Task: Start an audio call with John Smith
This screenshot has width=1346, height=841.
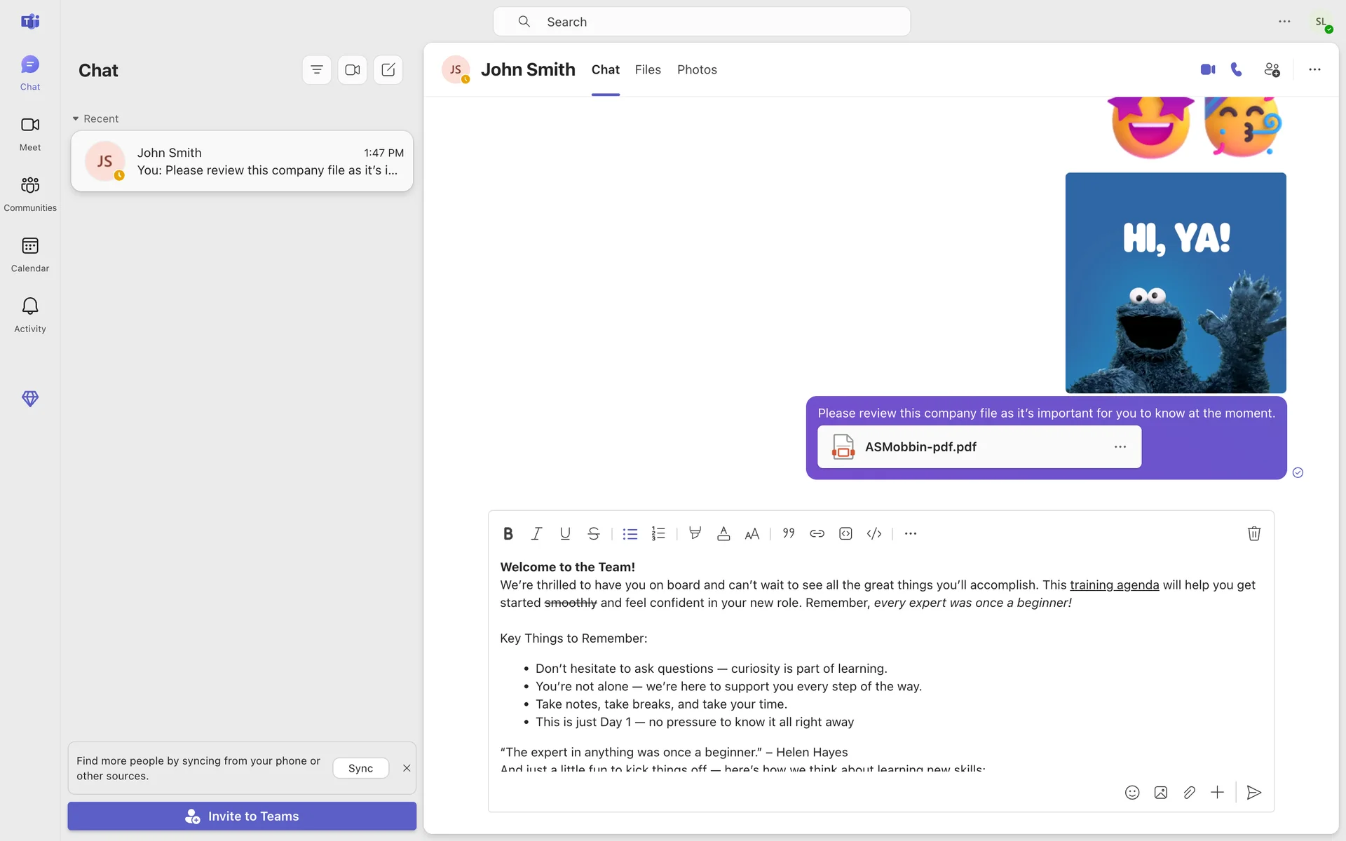Action: click(x=1237, y=69)
